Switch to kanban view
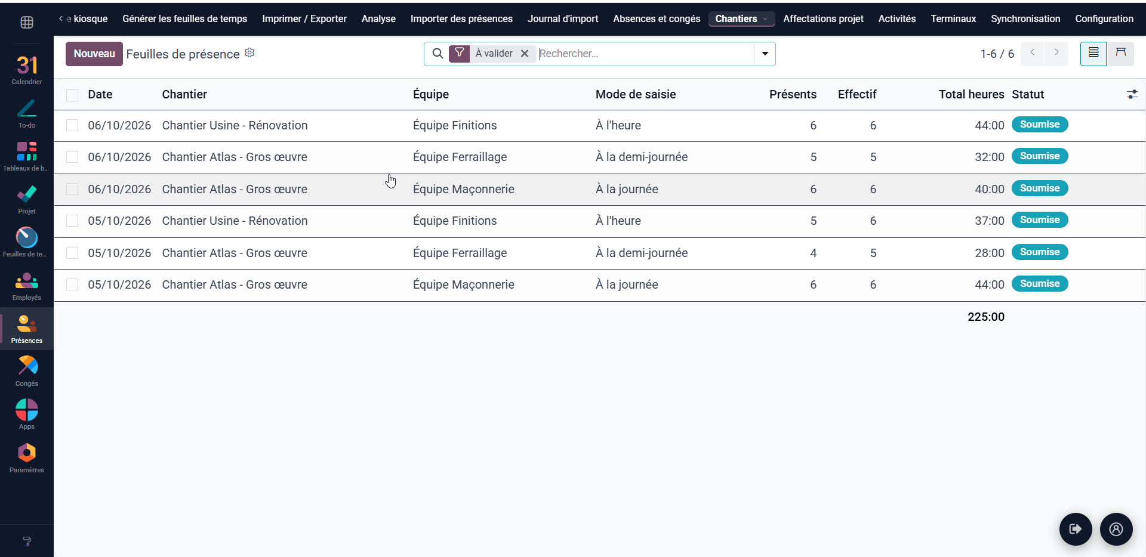This screenshot has width=1146, height=557. (x=1121, y=54)
